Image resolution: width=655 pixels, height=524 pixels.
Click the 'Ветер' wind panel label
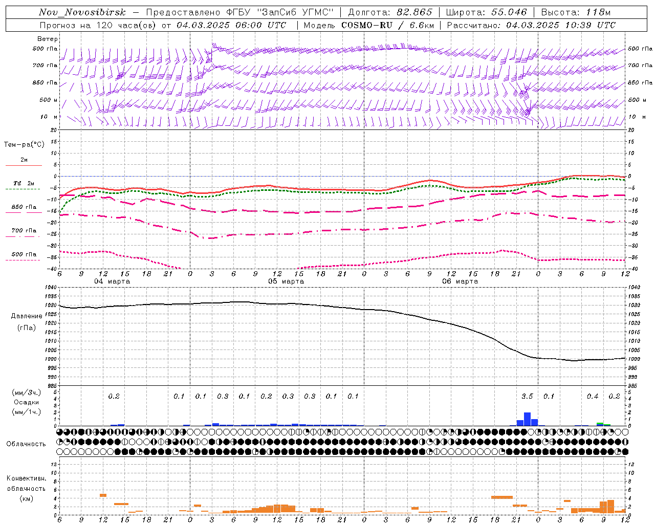coord(48,39)
